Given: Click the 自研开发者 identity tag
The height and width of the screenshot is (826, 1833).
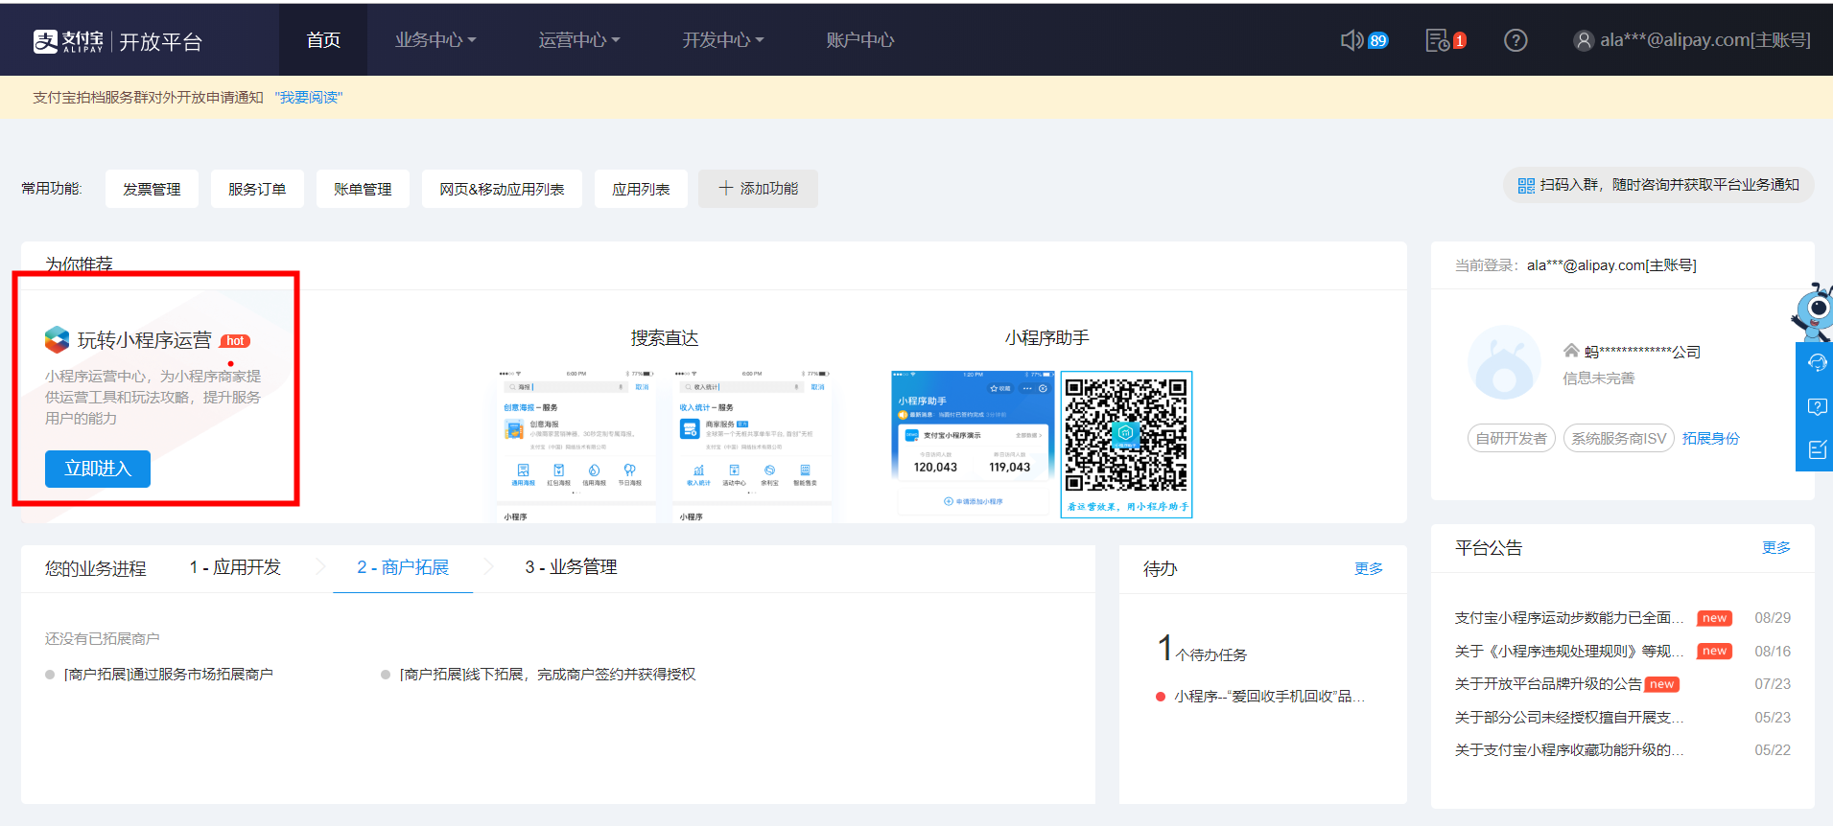Looking at the screenshot, I should pyautogui.click(x=1511, y=438).
